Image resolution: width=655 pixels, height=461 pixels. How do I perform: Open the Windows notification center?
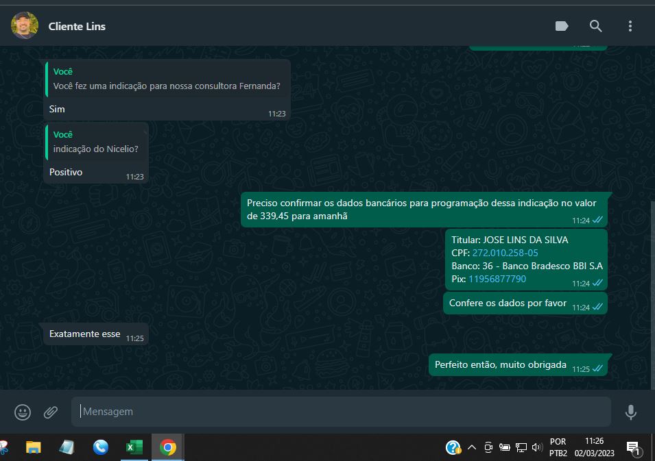pyautogui.click(x=634, y=448)
